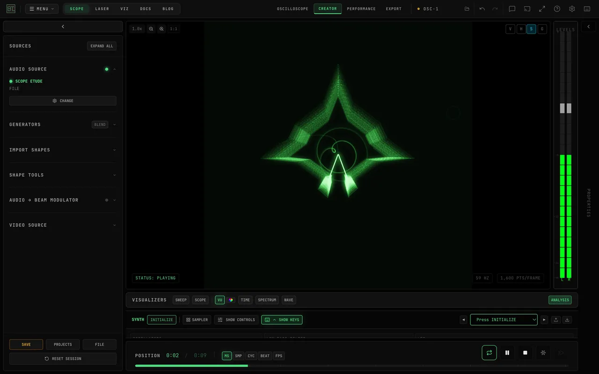Open the Press INITIALIZE preset dropdown
The width and height of the screenshot is (599, 374).
point(504,320)
